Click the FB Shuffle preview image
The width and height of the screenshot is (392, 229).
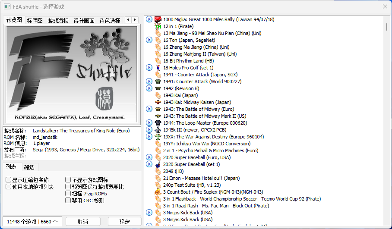(72, 75)
